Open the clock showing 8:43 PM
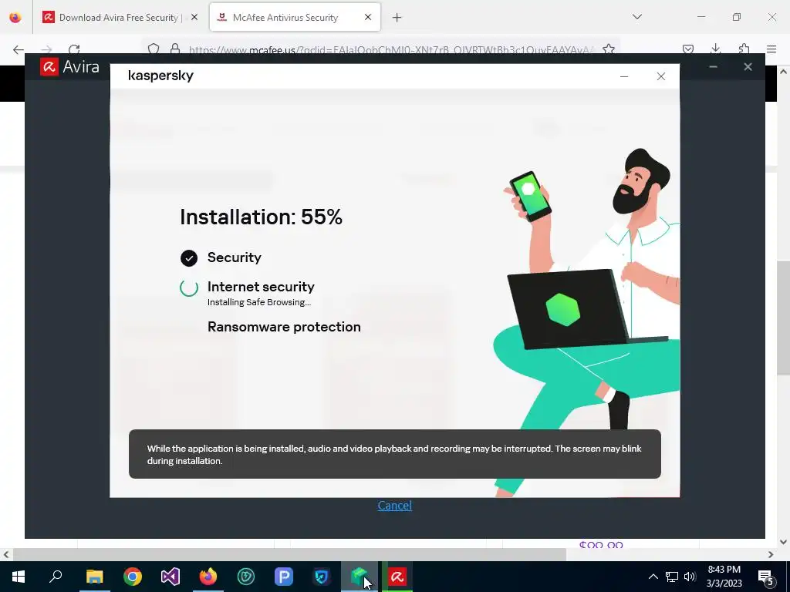The height and width of the screenshot is (592, 790). pos(724,577)
